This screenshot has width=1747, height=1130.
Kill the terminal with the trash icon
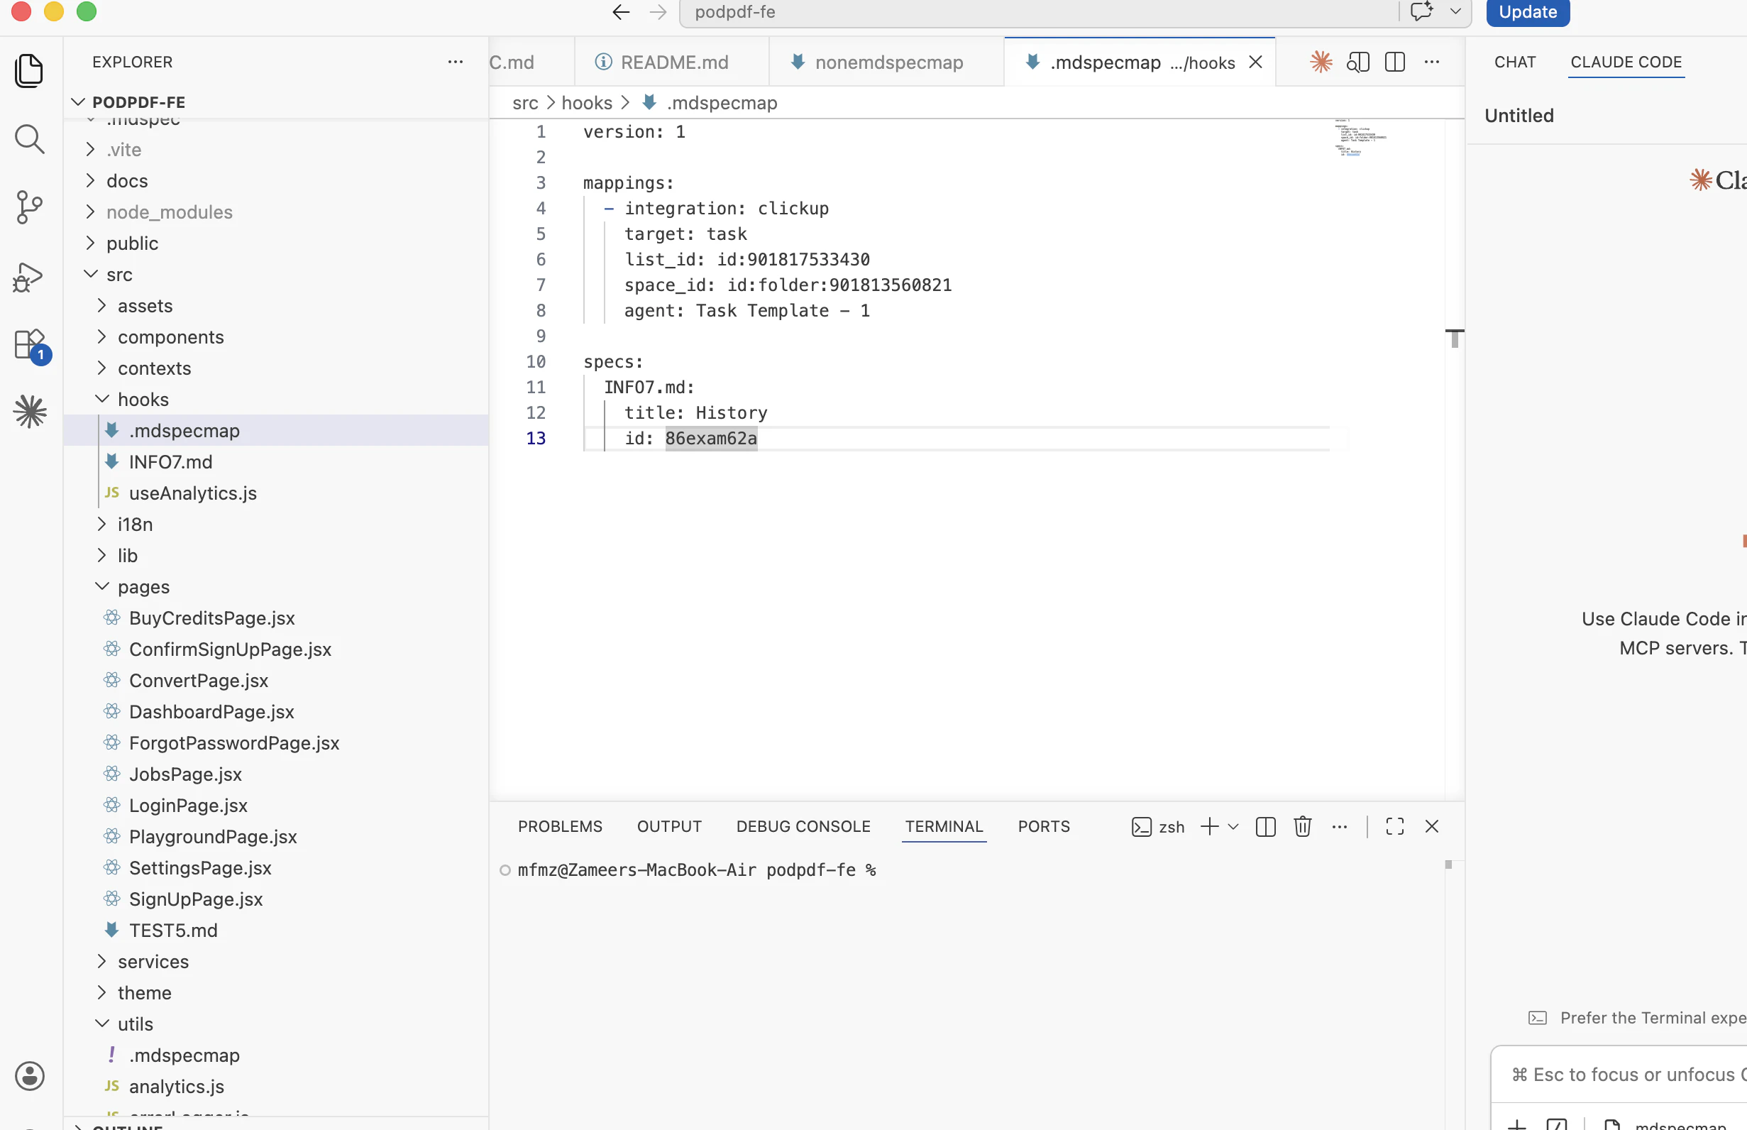[1302, 826]
